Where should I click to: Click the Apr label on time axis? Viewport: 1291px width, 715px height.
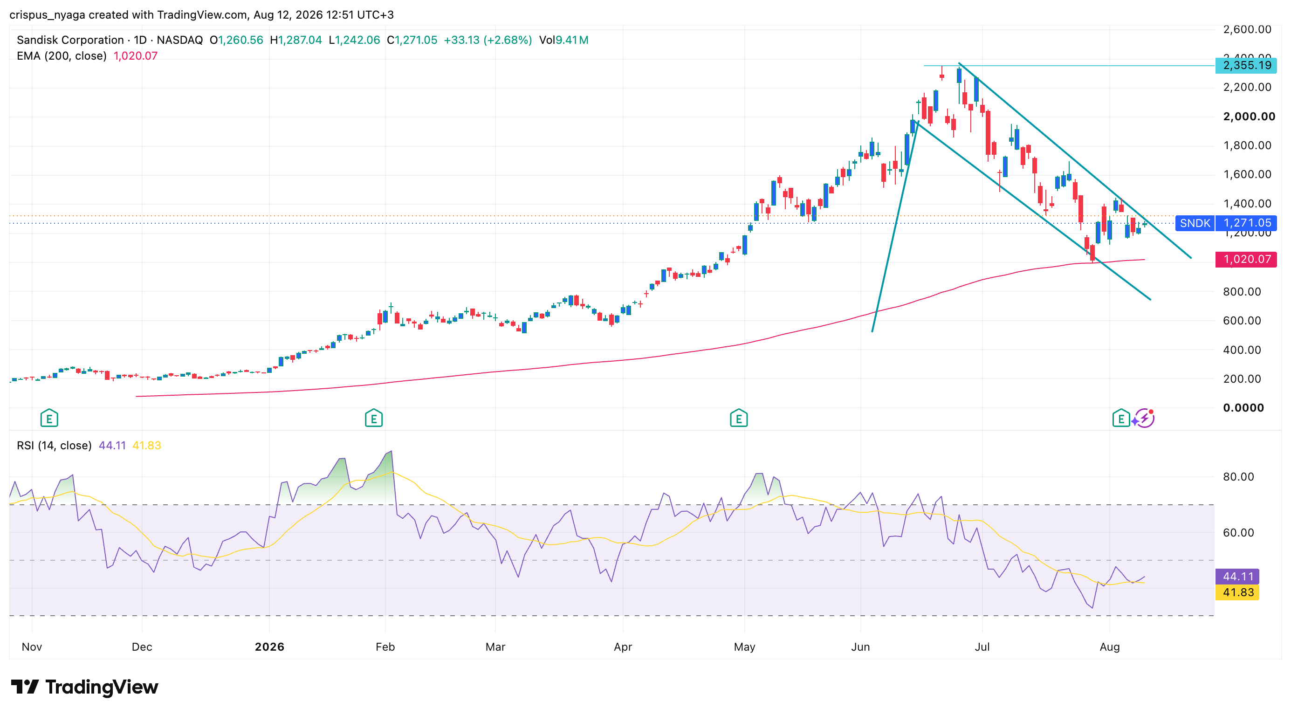[x=623, y=647]
